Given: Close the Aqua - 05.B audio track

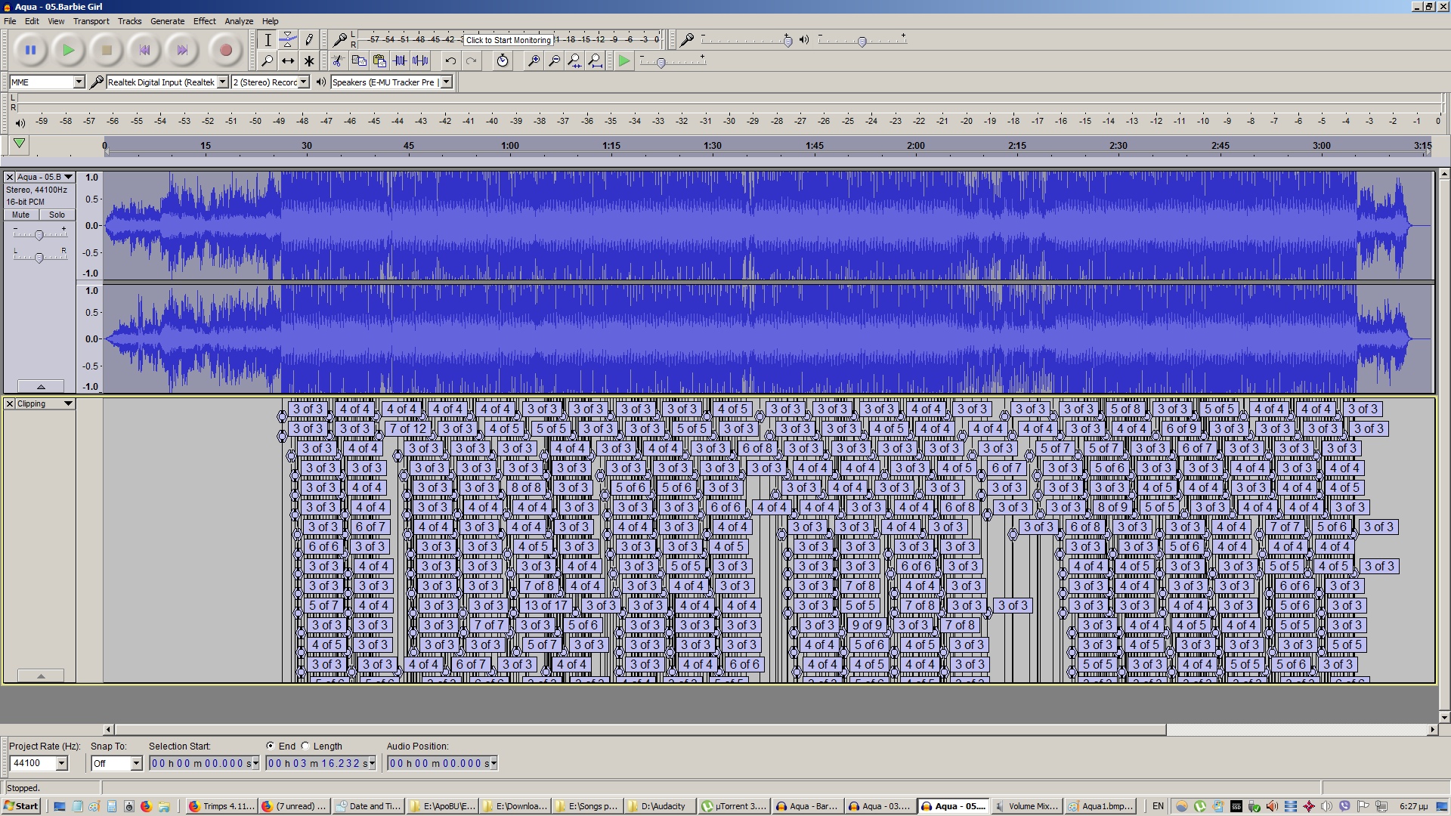Looking at the screenshot, I should click(x=10, y=177).
